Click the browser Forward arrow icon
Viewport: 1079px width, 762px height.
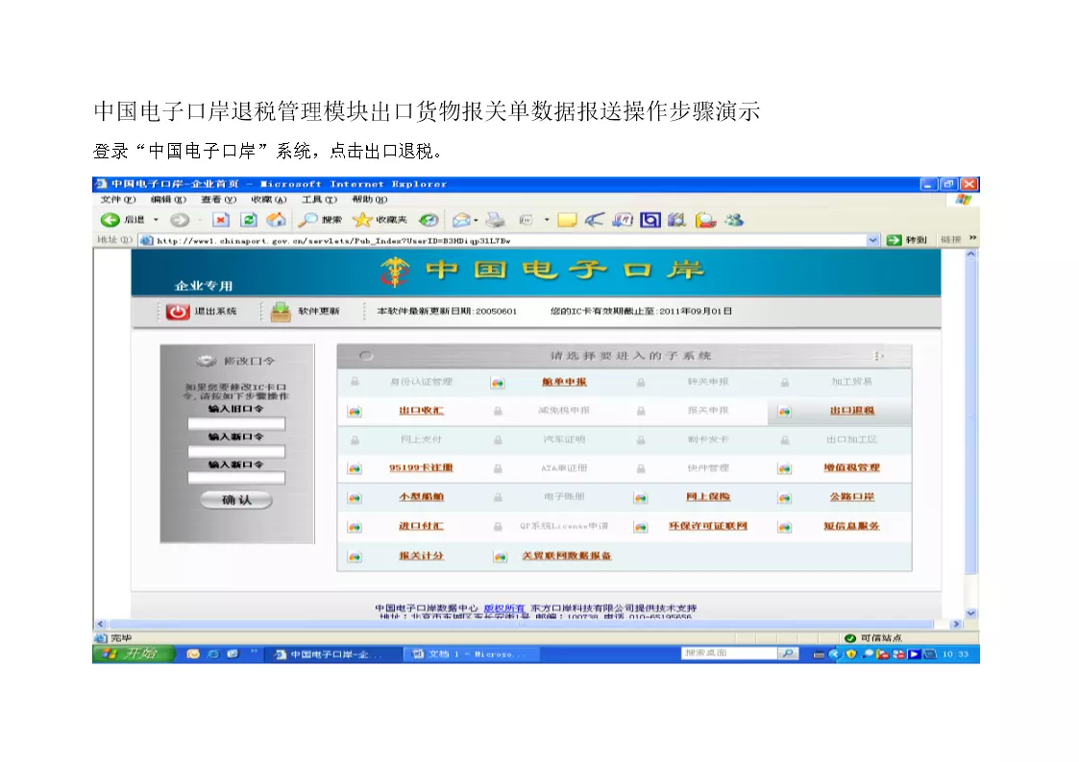click(x=180, y=220)
